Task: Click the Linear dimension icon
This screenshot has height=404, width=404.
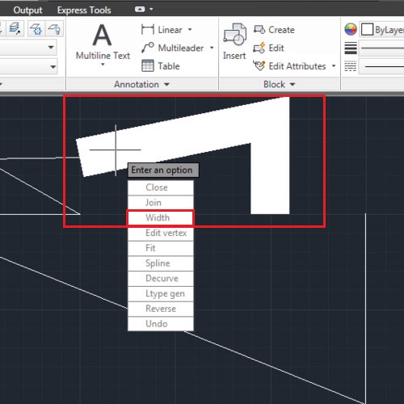Action: [148, 29]
